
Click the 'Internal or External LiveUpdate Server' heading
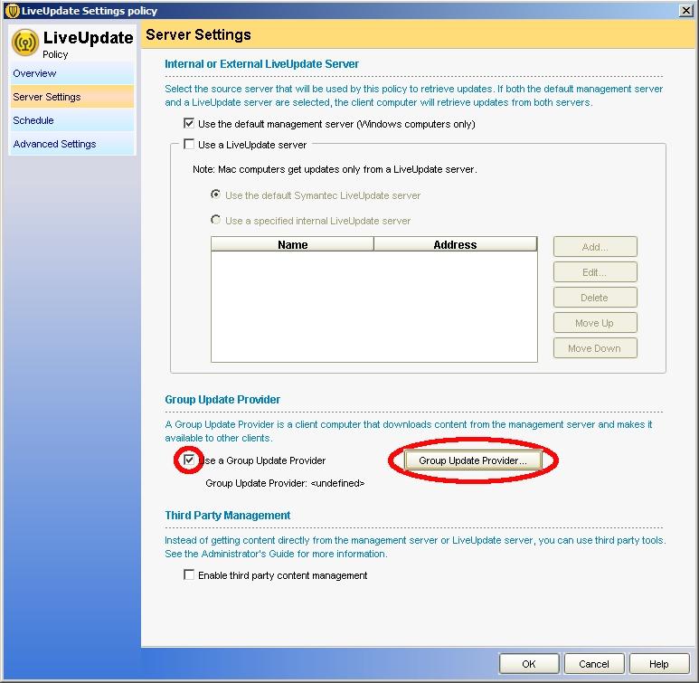tap(261, 64)
